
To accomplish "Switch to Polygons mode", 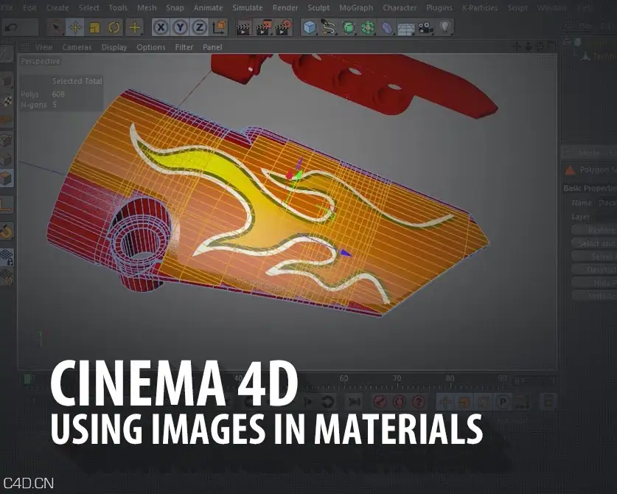I will (7, 178).
